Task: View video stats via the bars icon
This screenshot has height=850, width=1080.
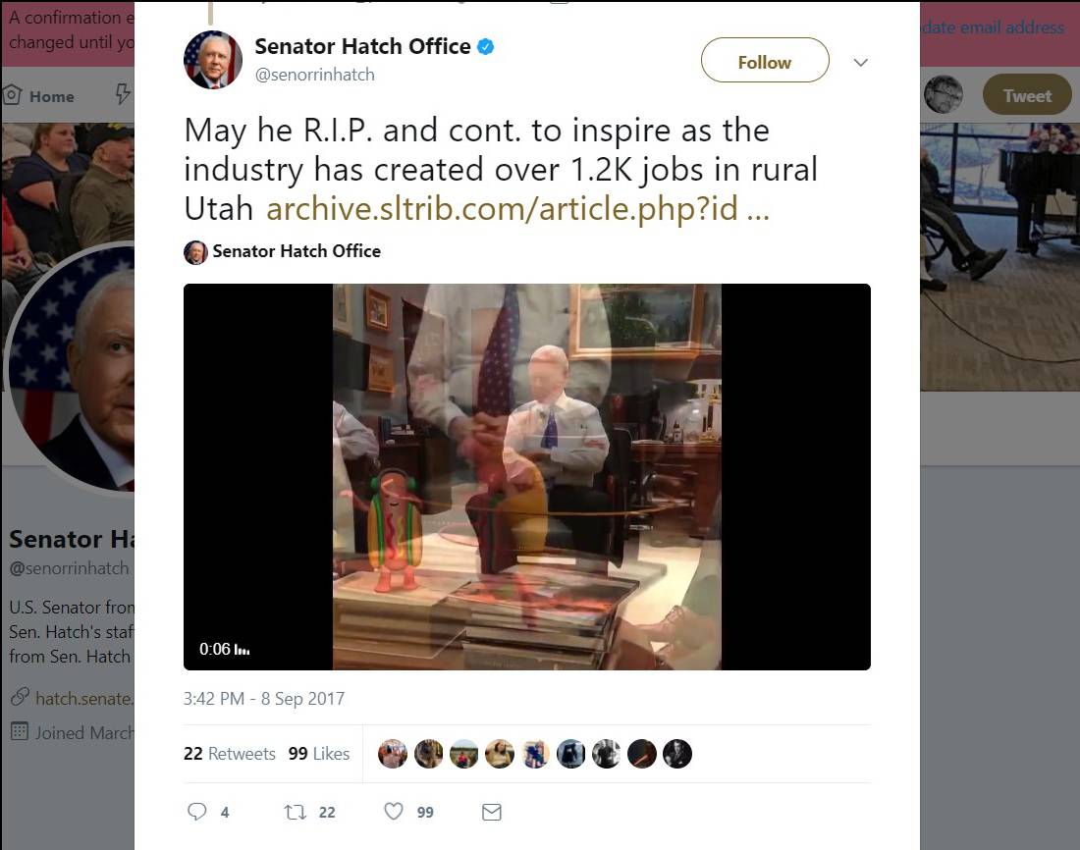Action: pyautogui.click(x=243, y=650)
